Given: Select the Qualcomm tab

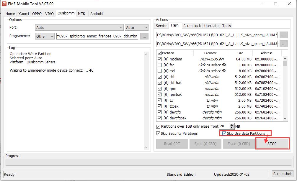Looking at the screenshot, I should click(x=66, y=13).
